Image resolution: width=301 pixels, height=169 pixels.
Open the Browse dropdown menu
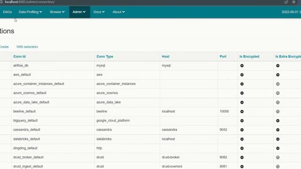tap(57, 12)
